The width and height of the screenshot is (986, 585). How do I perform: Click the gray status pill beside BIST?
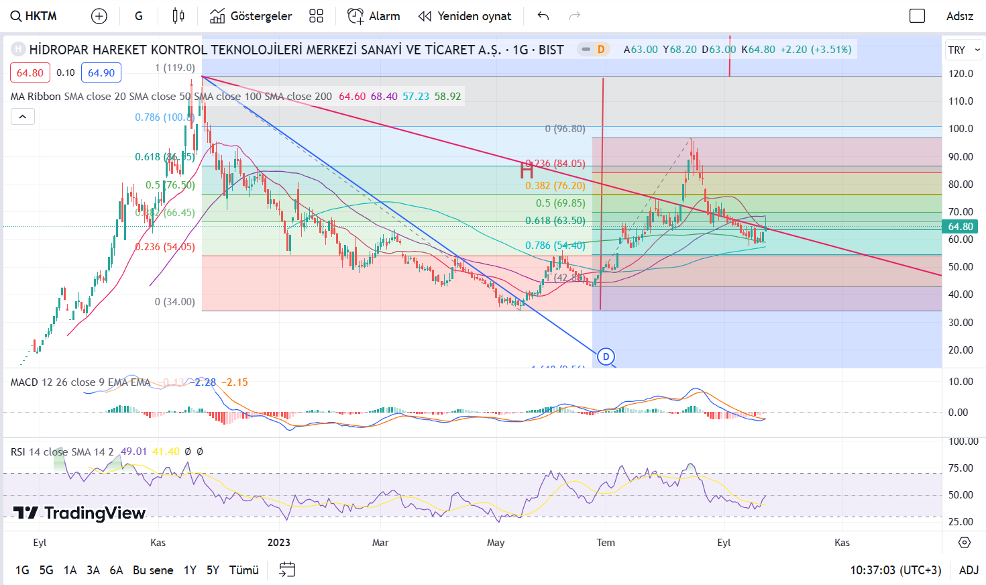coord(586,50)
